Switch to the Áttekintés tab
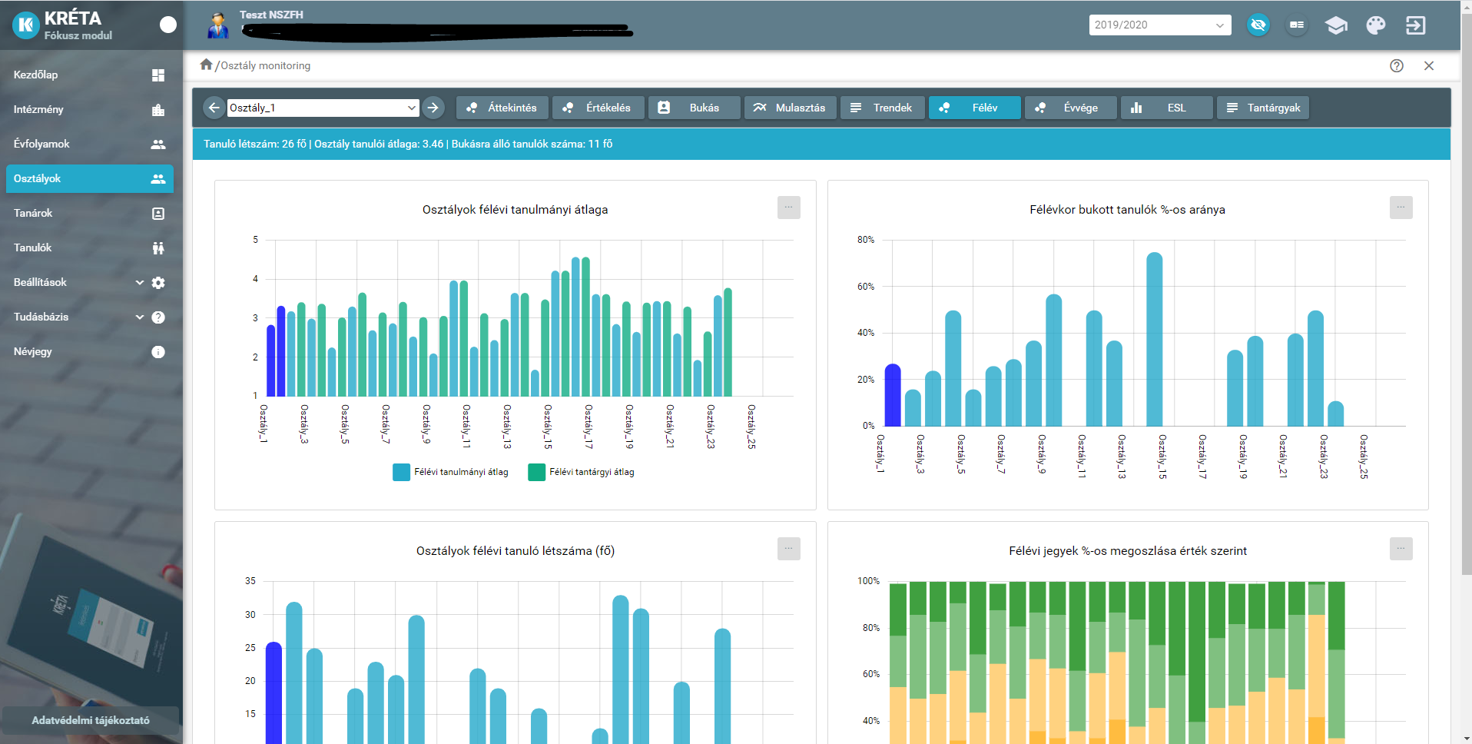The image size is (1472, 744). pos(502,108)
